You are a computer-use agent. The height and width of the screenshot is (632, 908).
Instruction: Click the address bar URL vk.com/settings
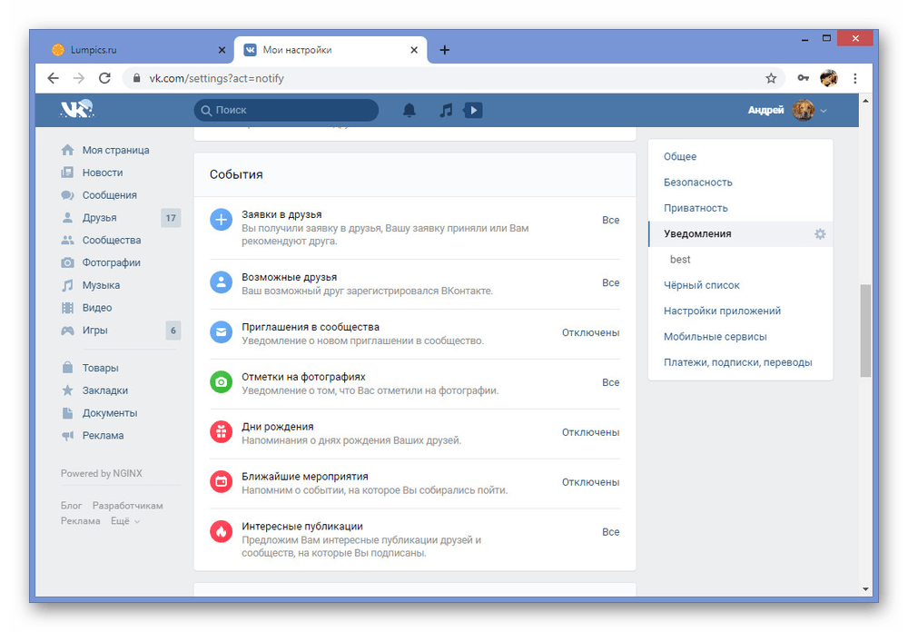point(217,78)
